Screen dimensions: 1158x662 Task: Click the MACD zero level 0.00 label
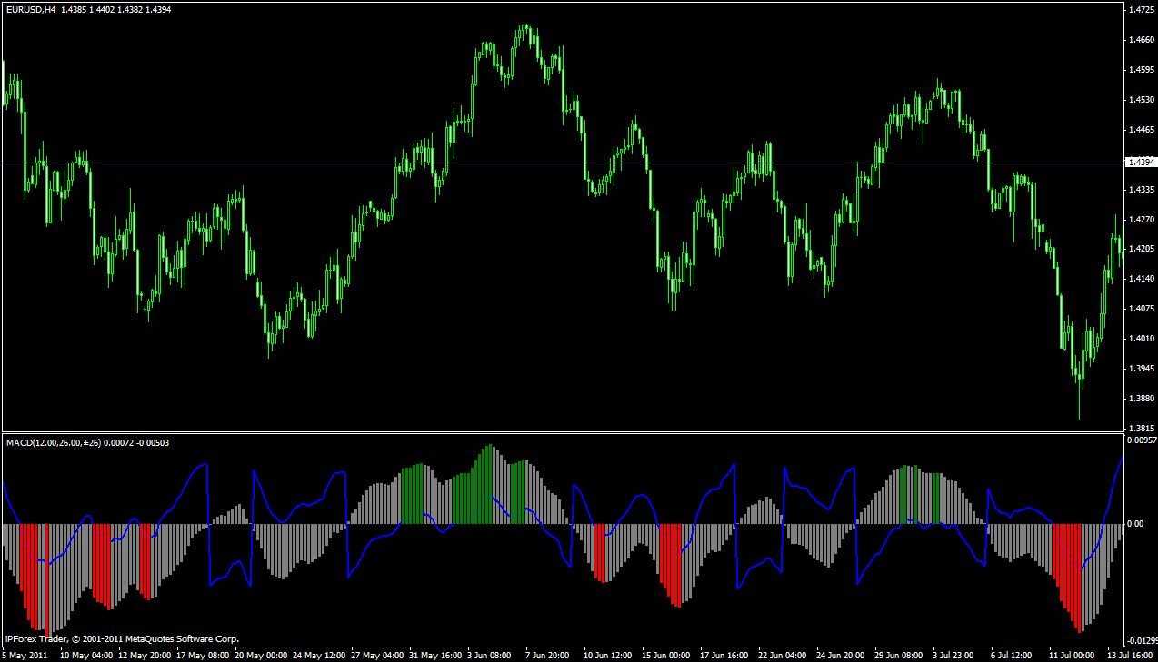(x=1135, y=524)
